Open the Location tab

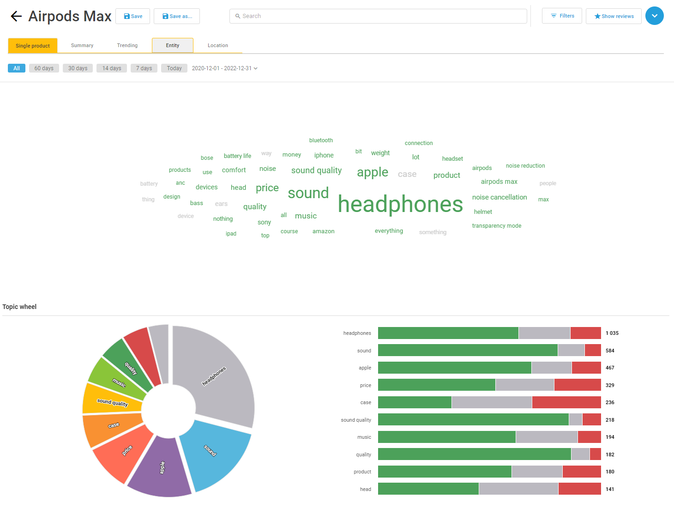point(218,45)
